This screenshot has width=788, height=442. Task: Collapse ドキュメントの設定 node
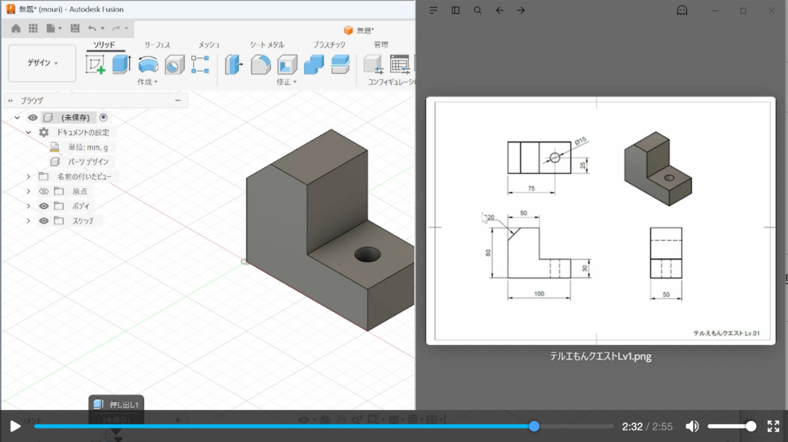coord(28,132)
